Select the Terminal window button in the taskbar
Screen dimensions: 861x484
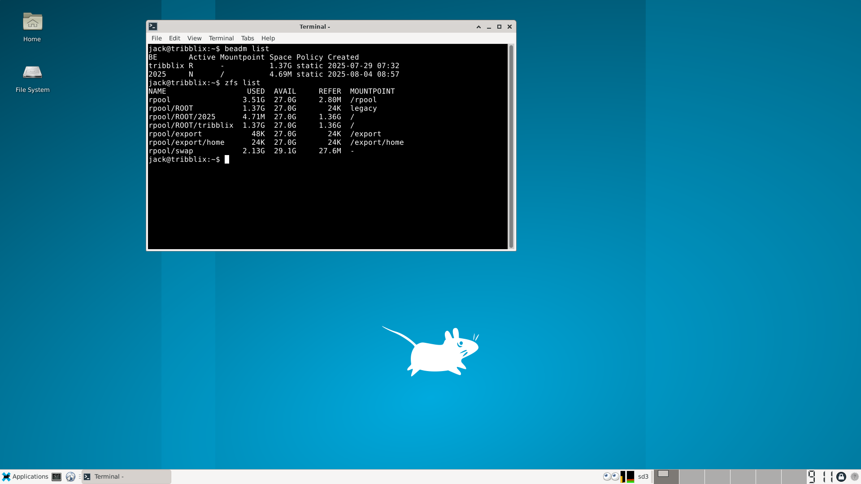(x=126, y=477)
